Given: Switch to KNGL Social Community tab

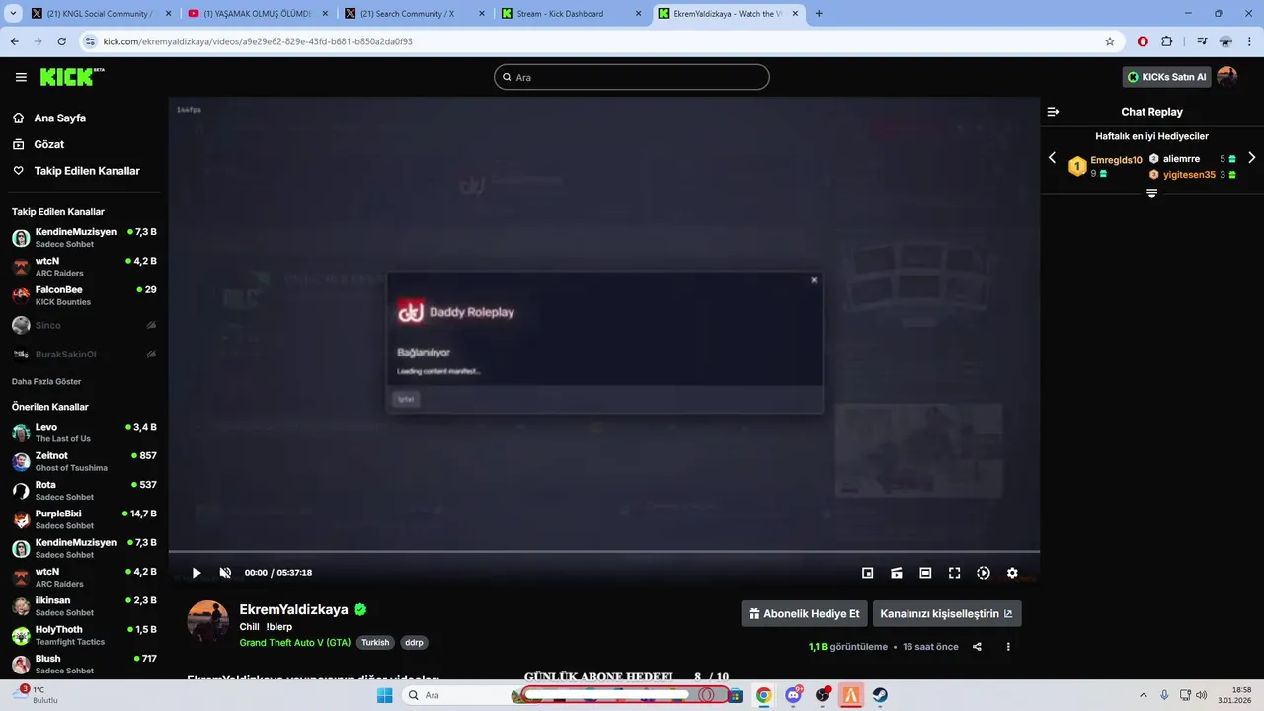Looking at the screenshot, I should tap(102, 14).
